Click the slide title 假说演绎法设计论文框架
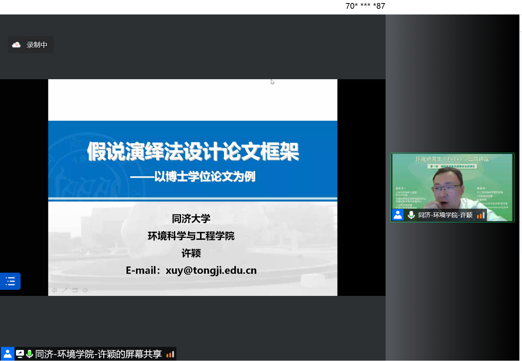This screenshot has width=522, height=361. [193, 152]
